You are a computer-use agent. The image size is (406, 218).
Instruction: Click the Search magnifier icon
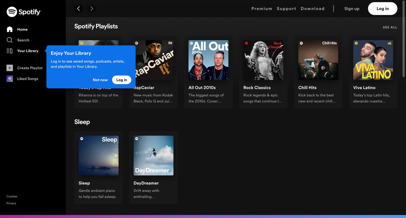click(10, 40)
